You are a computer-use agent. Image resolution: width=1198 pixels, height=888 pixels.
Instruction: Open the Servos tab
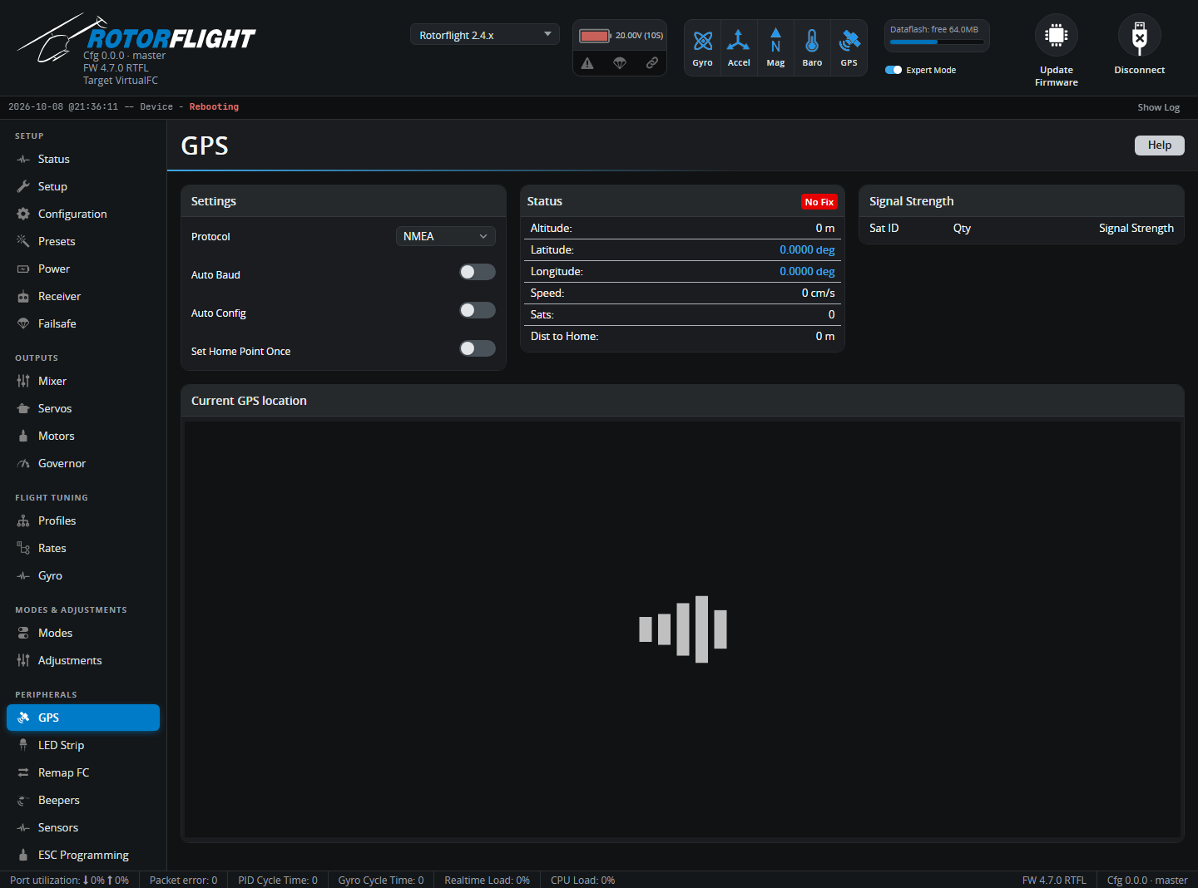tap(83, 408)
